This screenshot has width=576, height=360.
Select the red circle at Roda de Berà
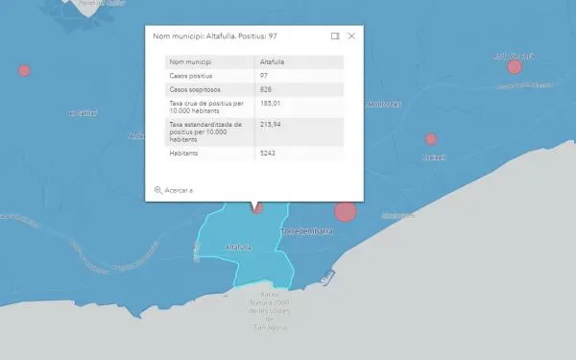[515, 67]
